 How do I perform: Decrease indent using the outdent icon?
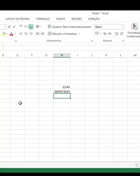38,33
